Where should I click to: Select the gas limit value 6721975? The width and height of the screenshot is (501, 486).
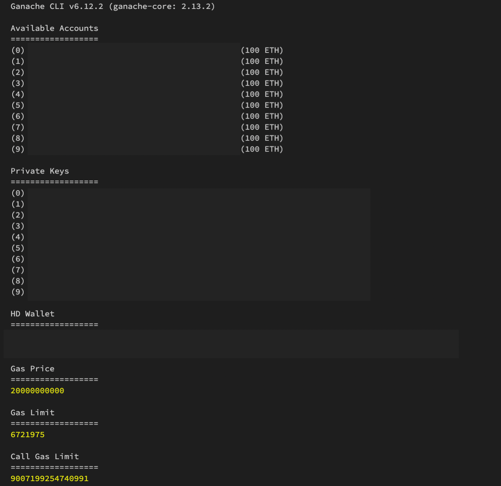point(28,435)
